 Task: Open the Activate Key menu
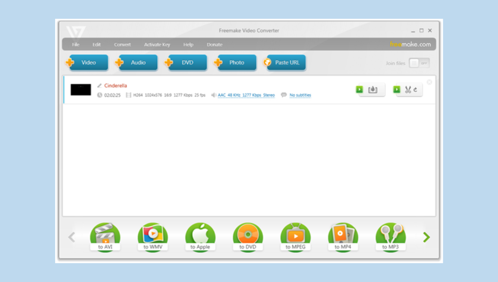point(157,45)
